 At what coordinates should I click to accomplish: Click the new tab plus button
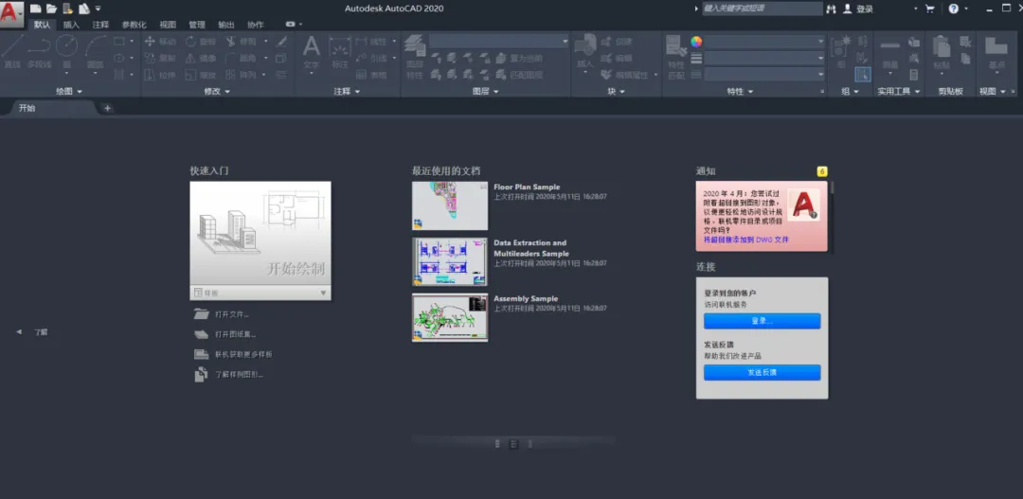108,108
